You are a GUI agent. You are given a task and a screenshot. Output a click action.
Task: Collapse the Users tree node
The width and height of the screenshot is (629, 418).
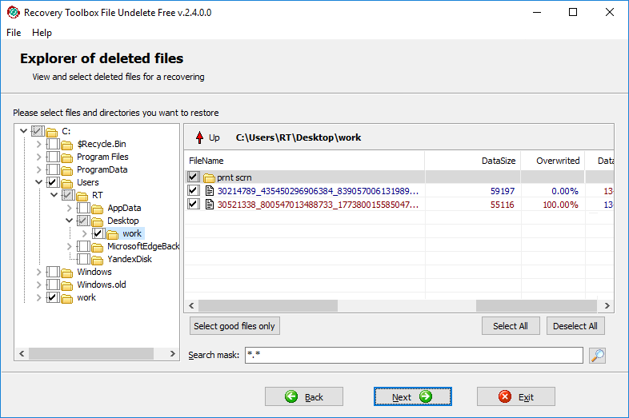click(38, 182)
